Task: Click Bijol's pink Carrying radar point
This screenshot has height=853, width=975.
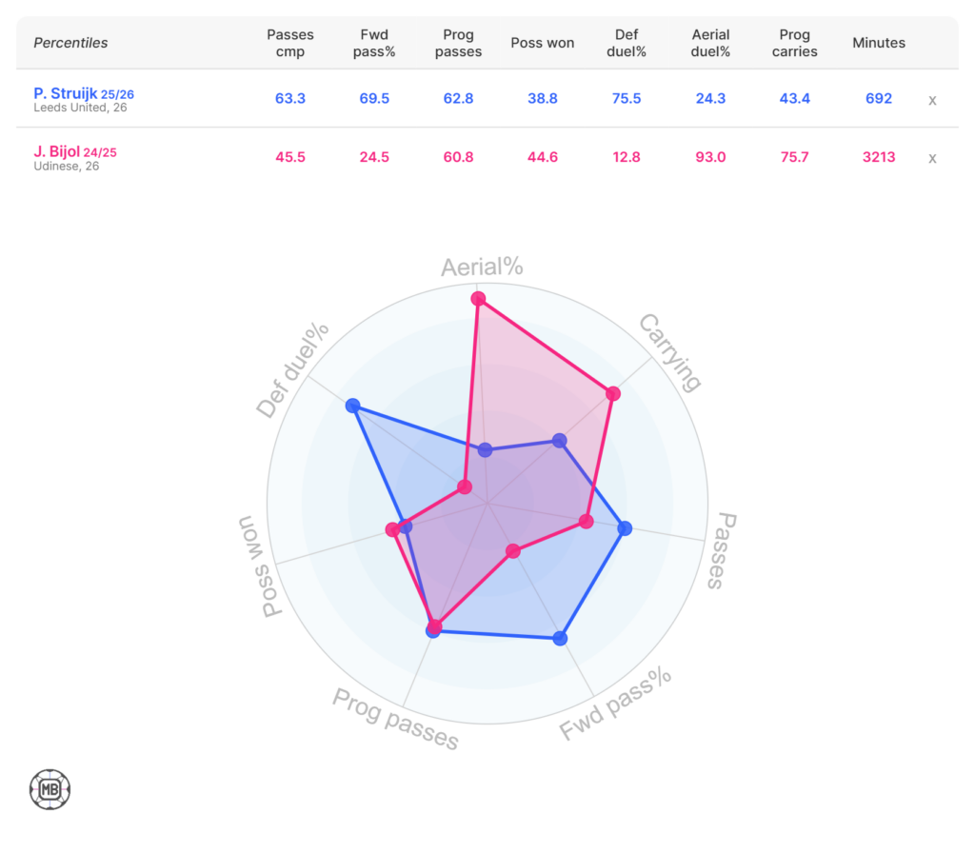Action: tap(613, 393)
